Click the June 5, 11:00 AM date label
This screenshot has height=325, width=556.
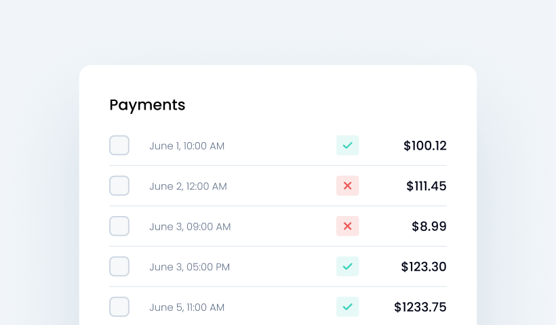pyautogui.click(x=186, y=307)
